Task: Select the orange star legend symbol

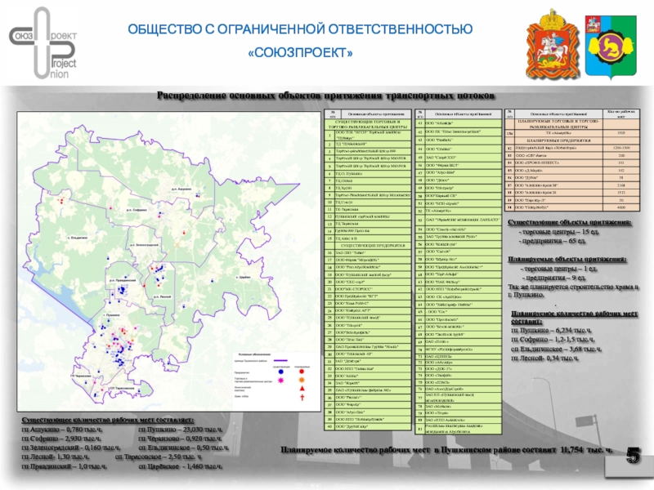Action: click(302, 380)
